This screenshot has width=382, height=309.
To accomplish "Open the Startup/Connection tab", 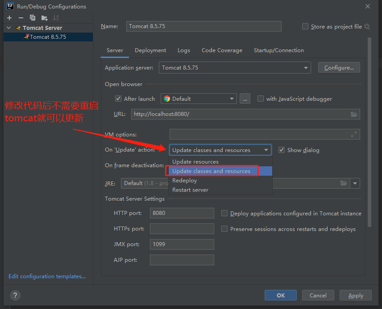I will 279,50.
